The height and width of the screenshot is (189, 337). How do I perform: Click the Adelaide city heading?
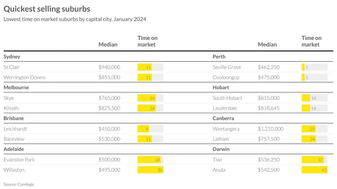14,149
